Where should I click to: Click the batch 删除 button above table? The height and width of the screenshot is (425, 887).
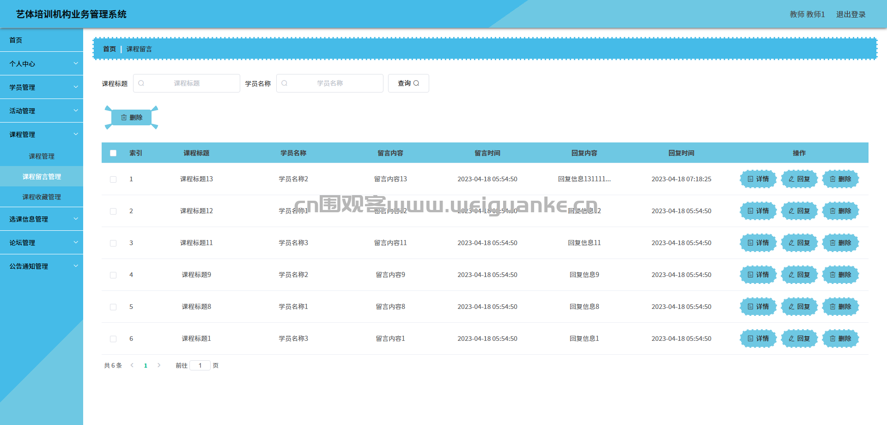click(132, 117)
